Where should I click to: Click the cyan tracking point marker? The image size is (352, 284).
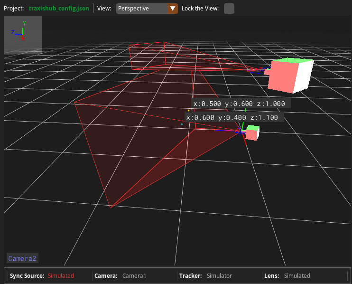[x=181, y=124]
